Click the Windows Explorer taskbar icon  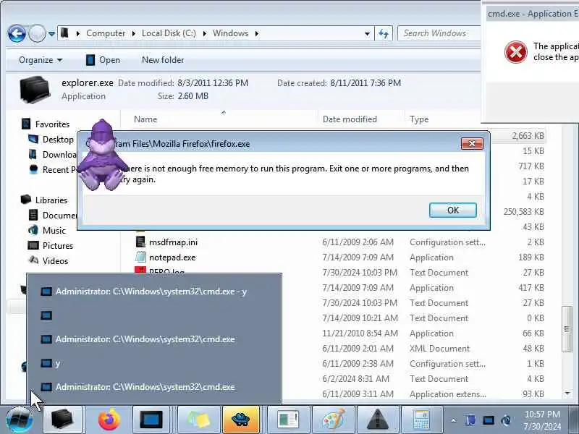[62, 420]
